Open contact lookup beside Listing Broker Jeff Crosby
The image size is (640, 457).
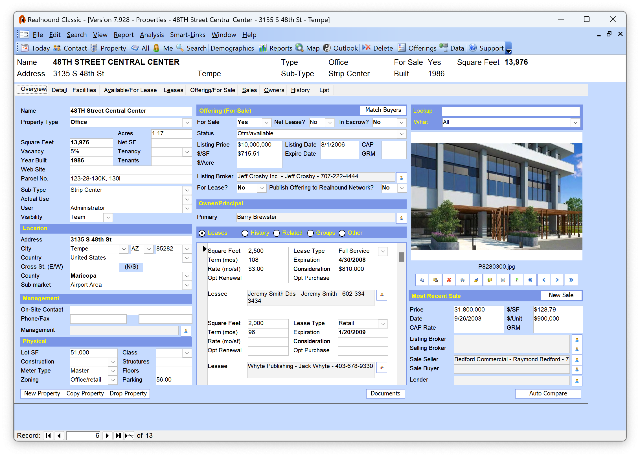coord(401,178)
